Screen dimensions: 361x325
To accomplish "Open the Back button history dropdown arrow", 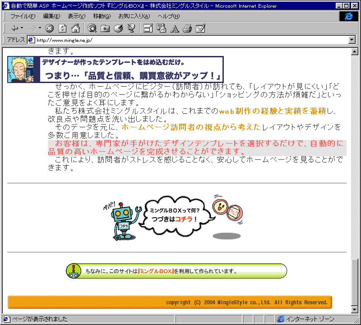I will (22, 28).
